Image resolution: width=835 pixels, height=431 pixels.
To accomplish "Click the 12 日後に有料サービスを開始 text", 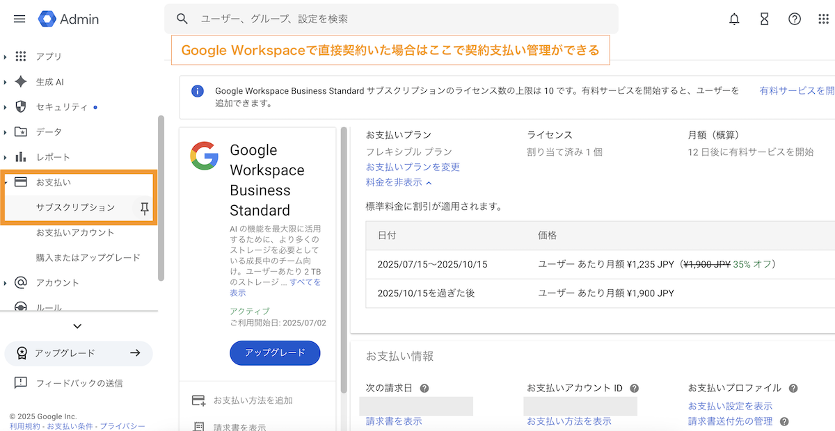I will pos(751,152).
